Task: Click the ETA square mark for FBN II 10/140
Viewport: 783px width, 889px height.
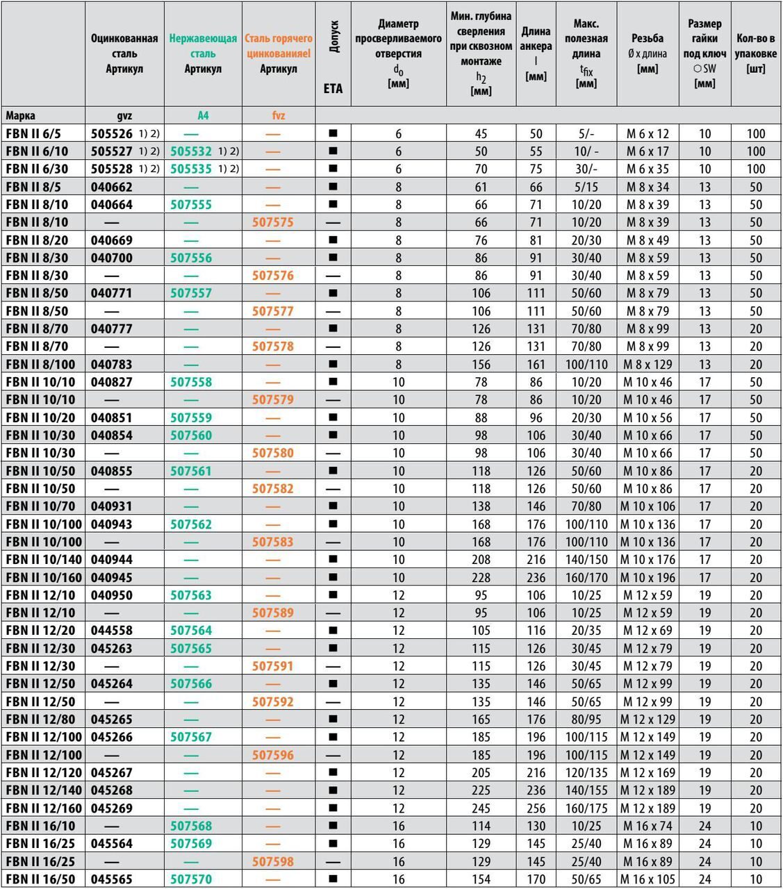Action: tap(333, 560)
